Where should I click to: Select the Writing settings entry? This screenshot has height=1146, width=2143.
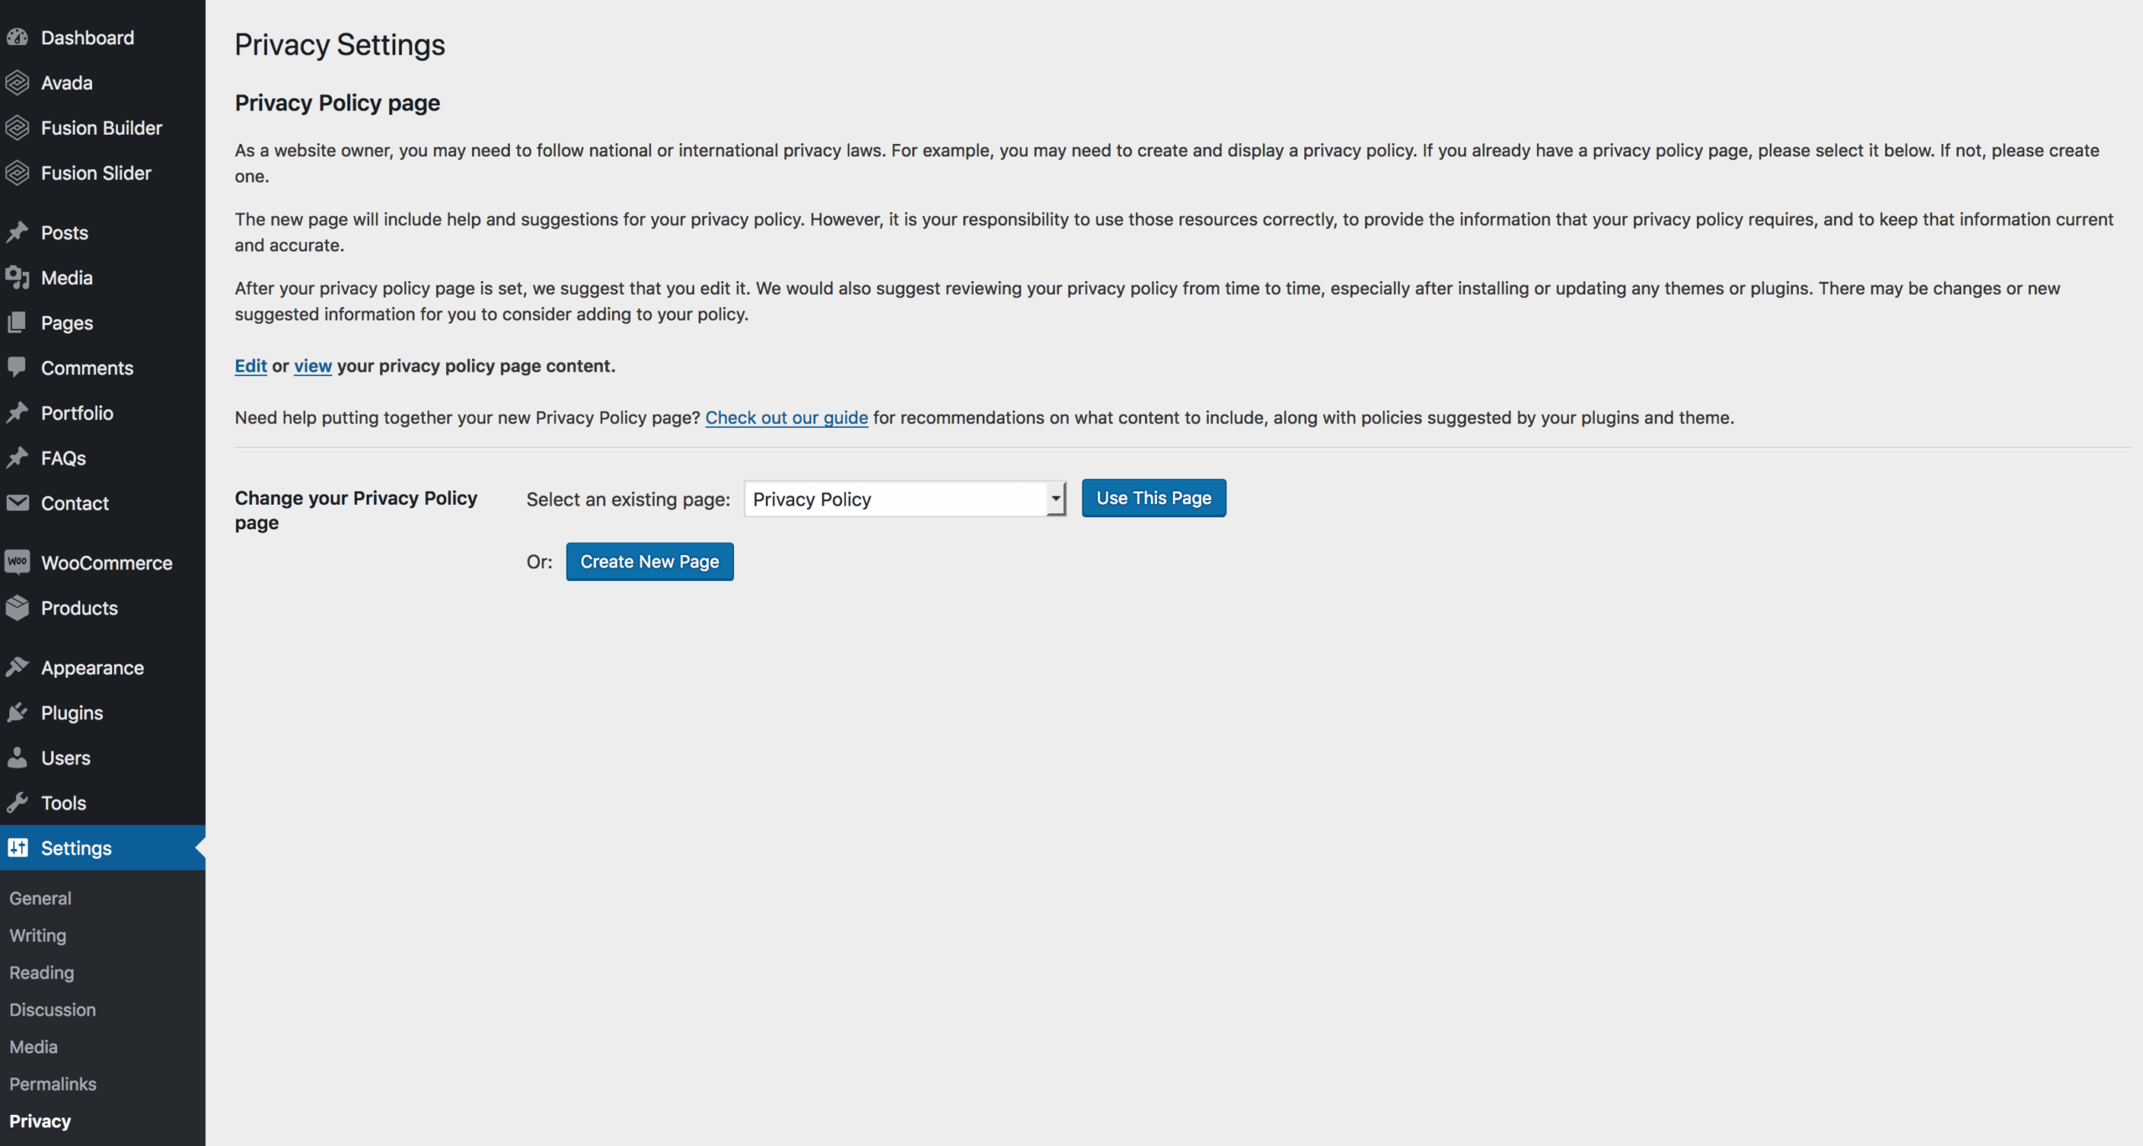click(x=37, y=935)
